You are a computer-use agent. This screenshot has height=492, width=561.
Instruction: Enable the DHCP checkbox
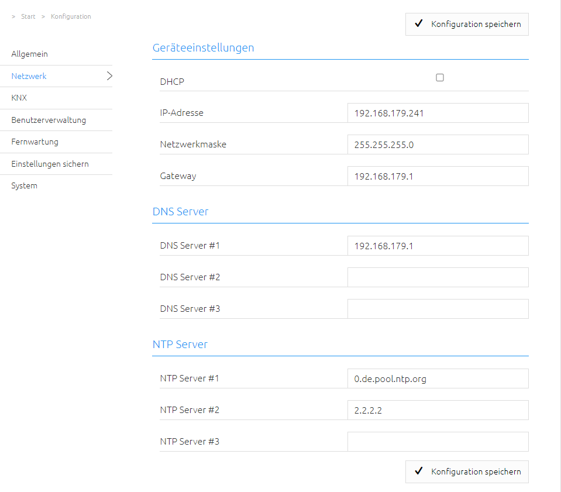click(440, 78)
